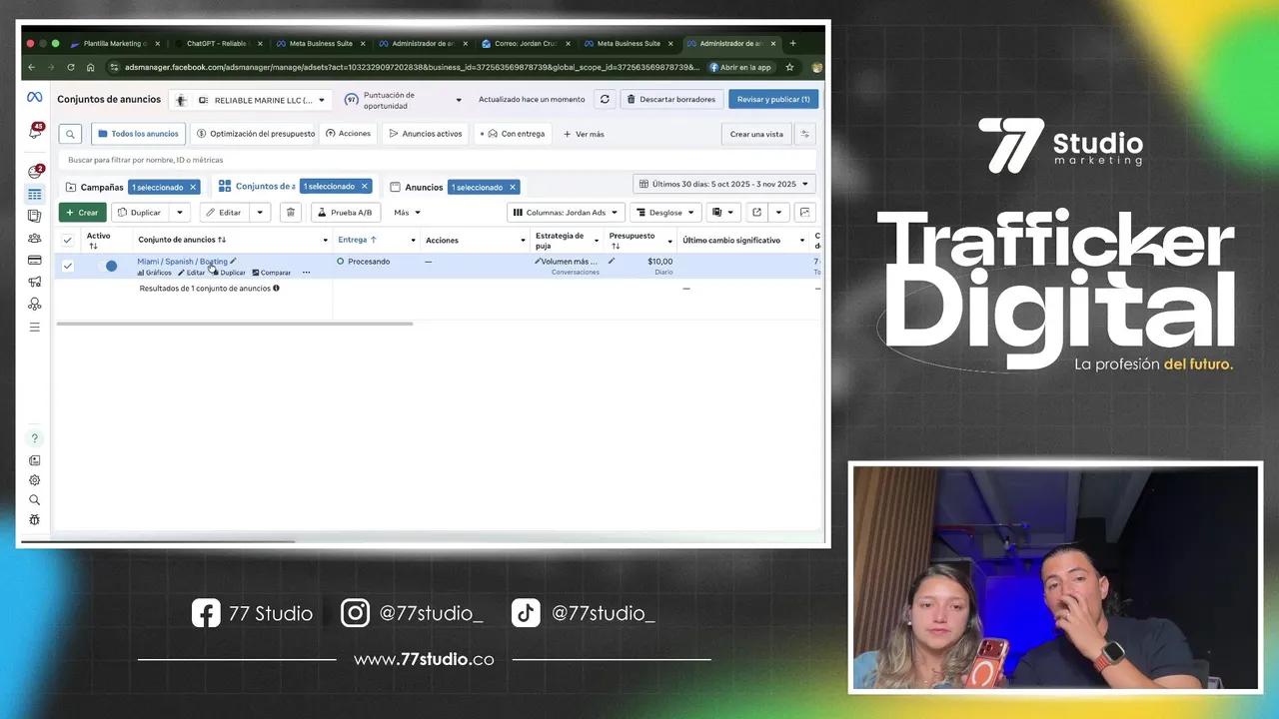Edit the ad set name via pencil icon
This screenshot has height=719, width=1279.
(233, 261)
